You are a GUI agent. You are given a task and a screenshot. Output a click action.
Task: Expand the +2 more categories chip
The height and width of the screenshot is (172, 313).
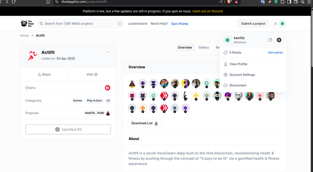point(108,100)
